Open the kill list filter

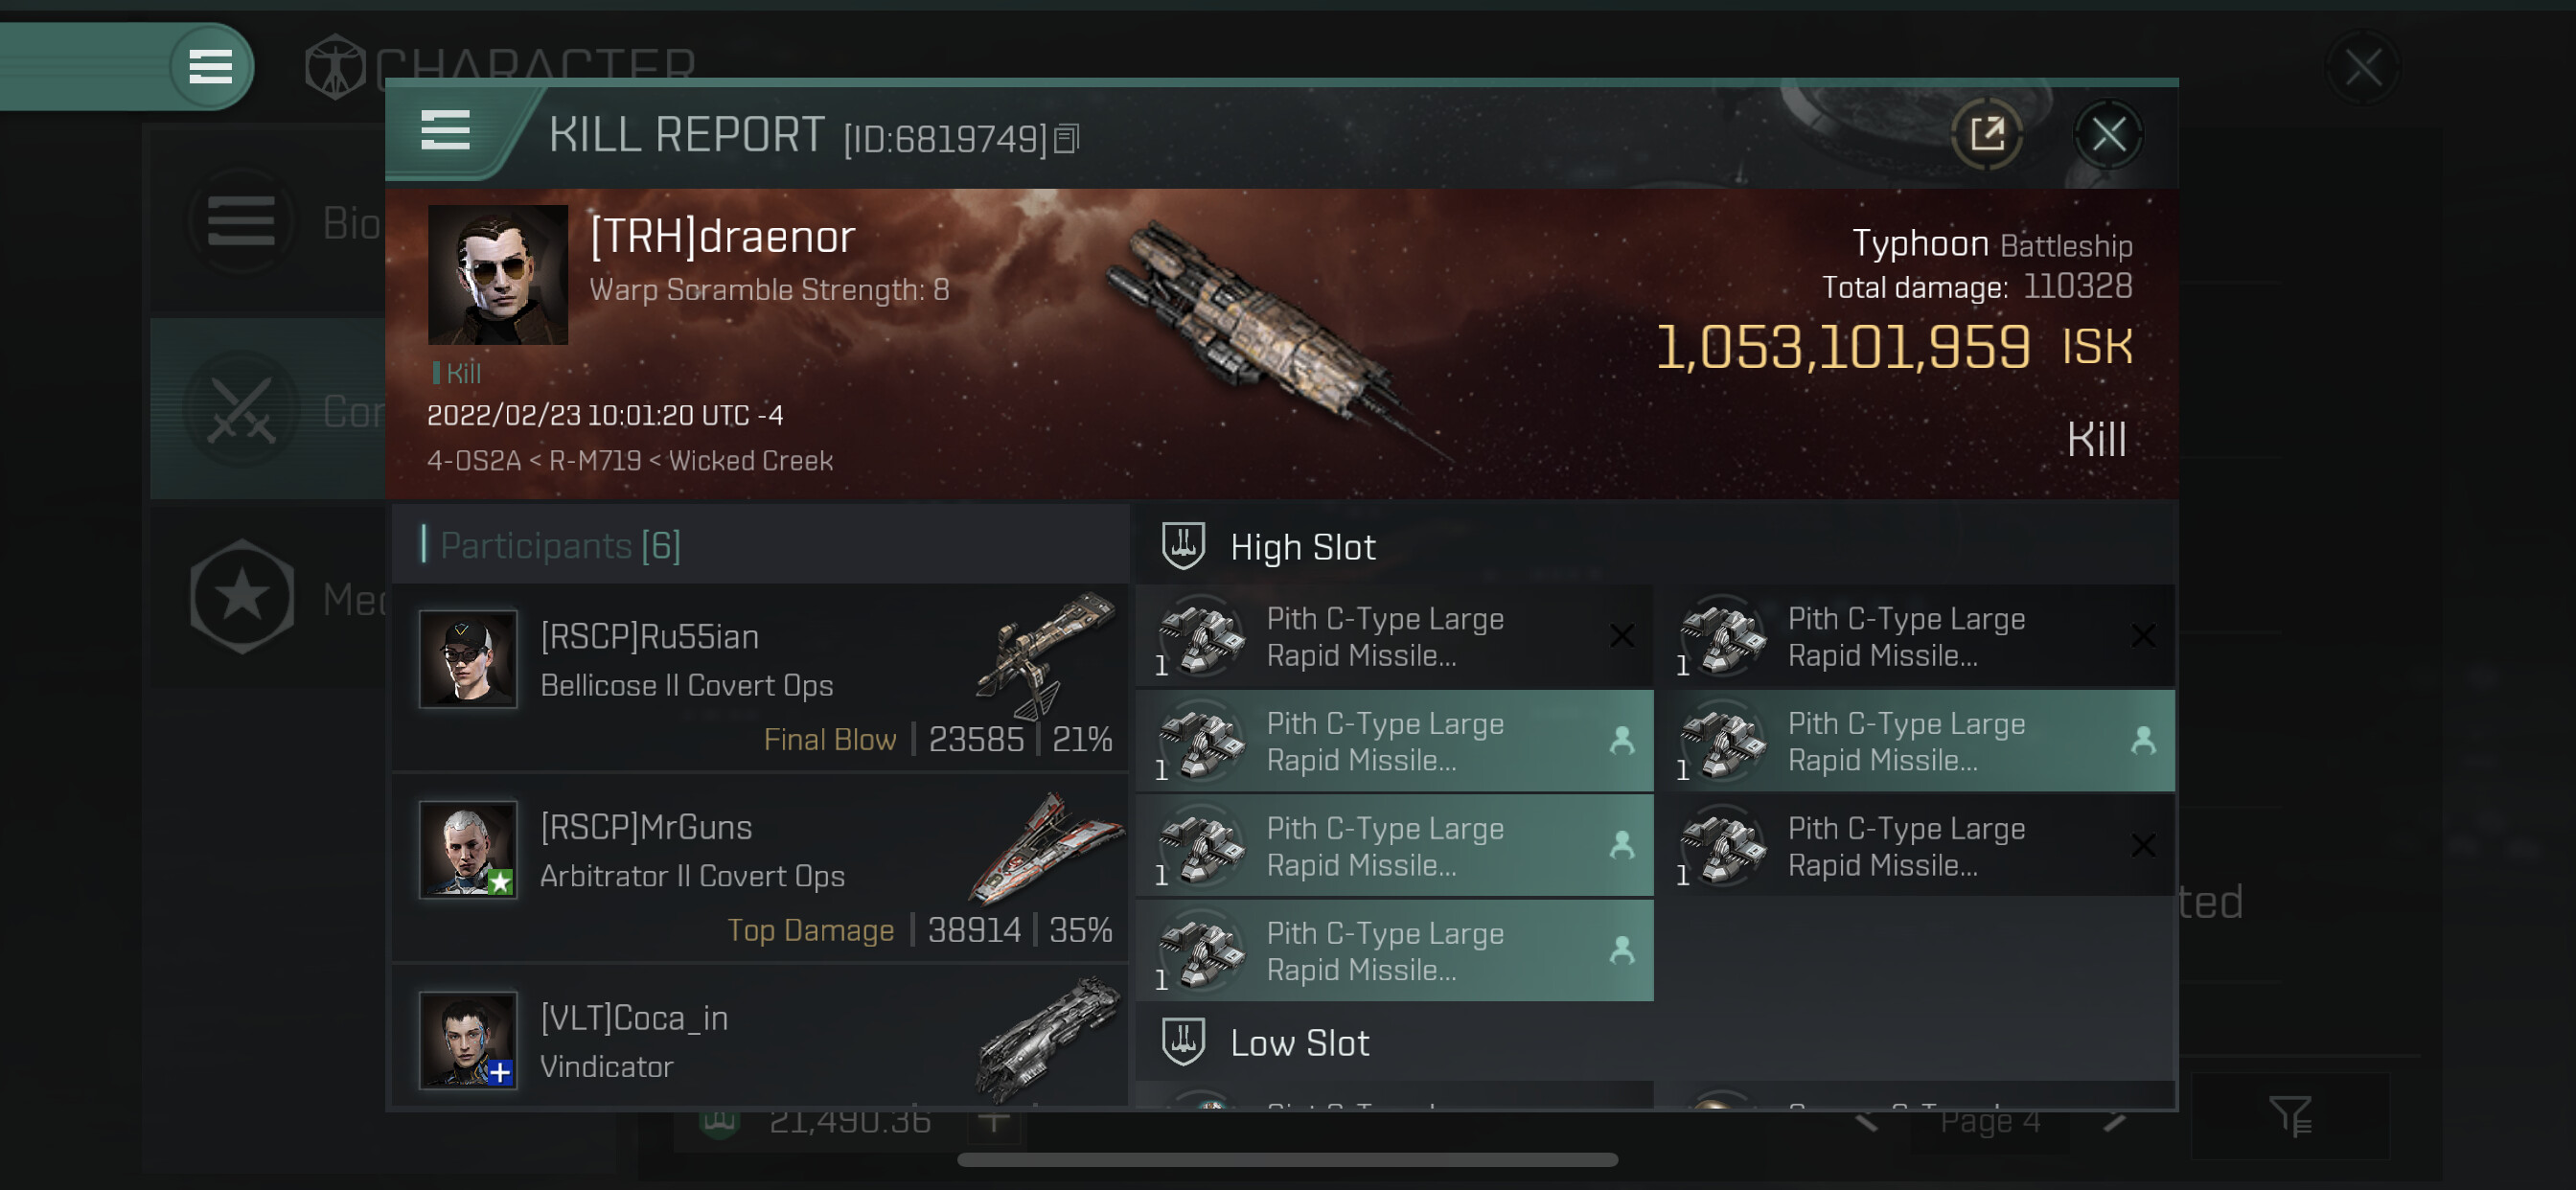point(2289,1115)
